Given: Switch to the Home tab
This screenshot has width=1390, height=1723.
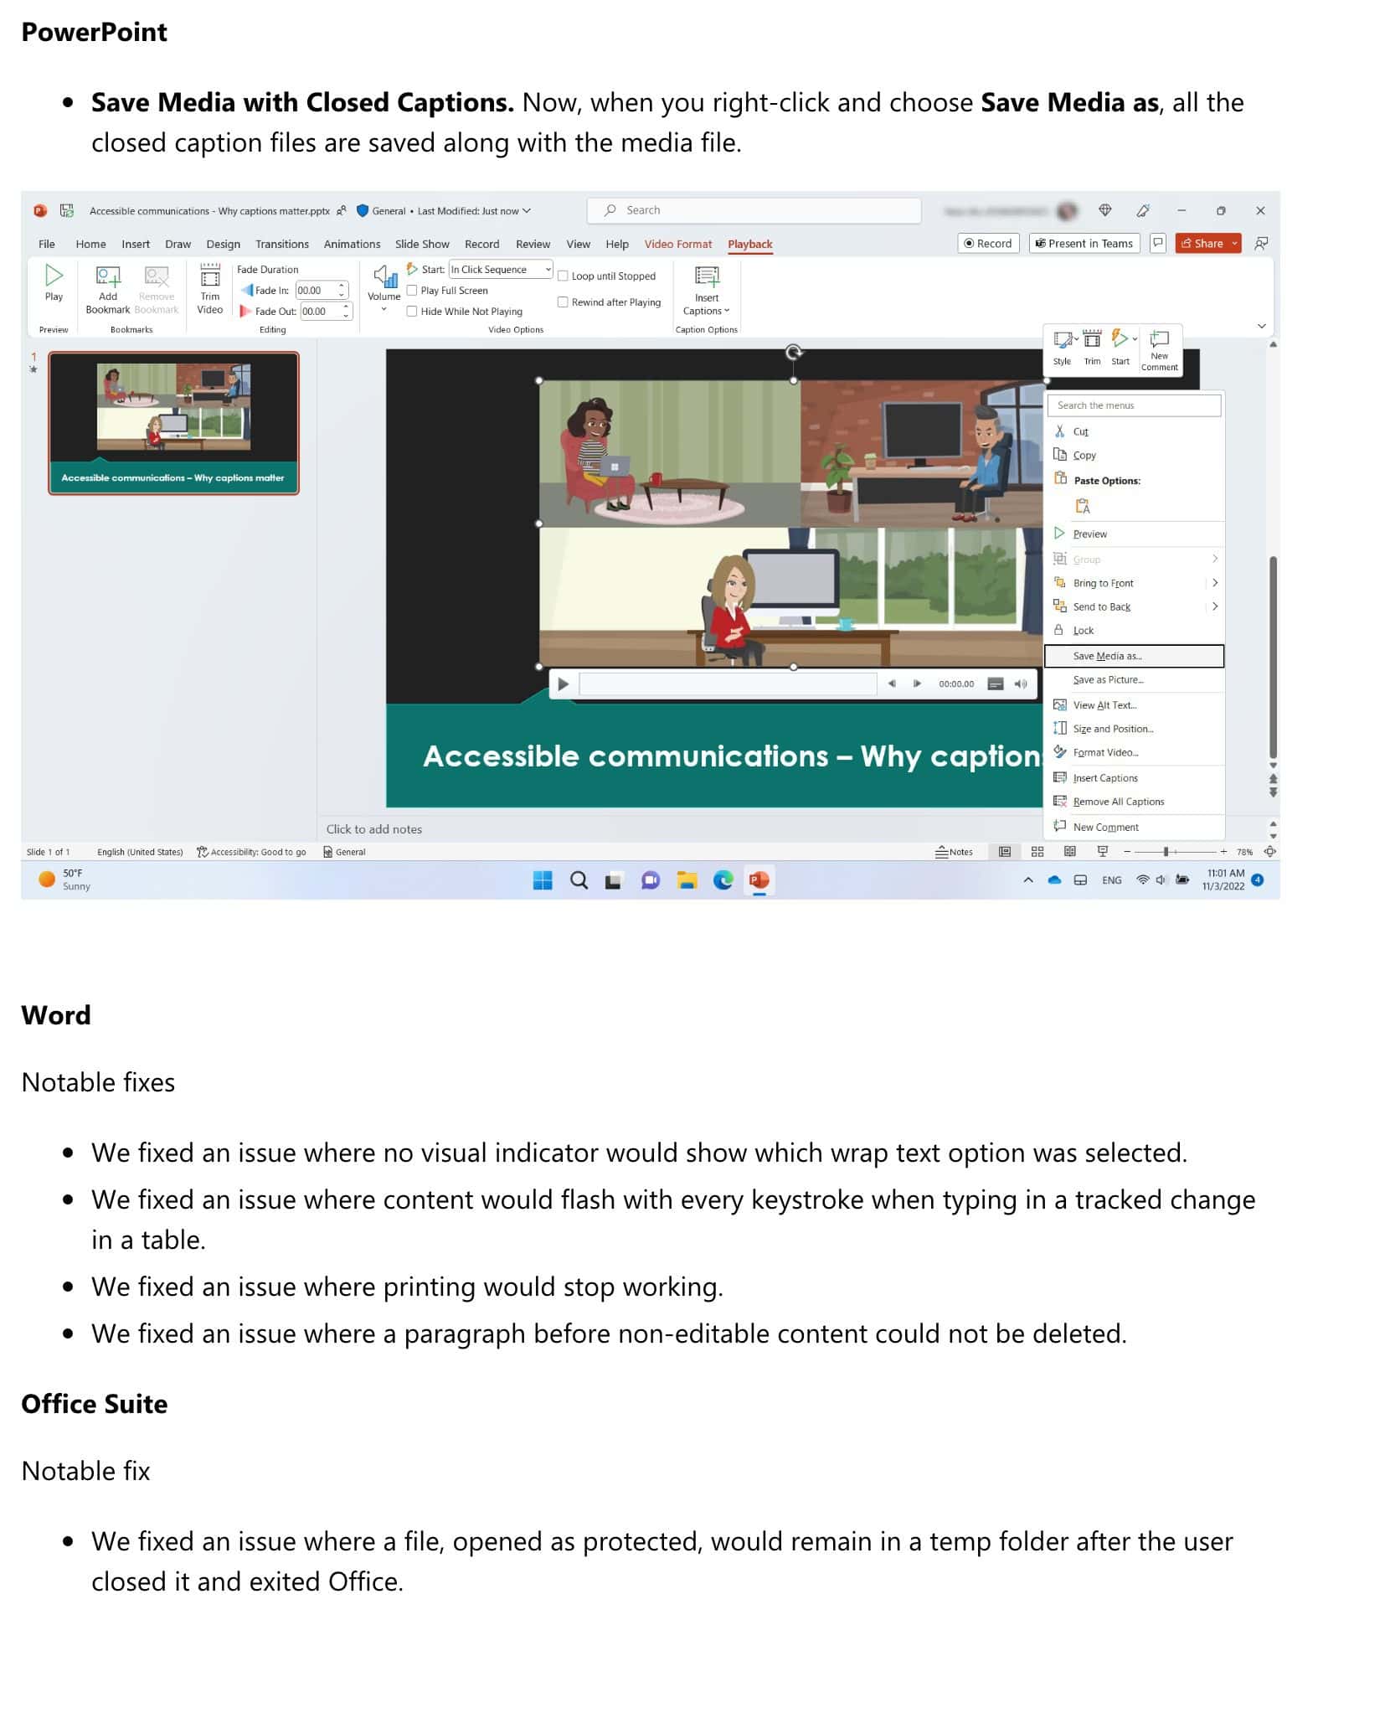Looking at the screenshot, I should pyautogui.click(x=90, y=245).
